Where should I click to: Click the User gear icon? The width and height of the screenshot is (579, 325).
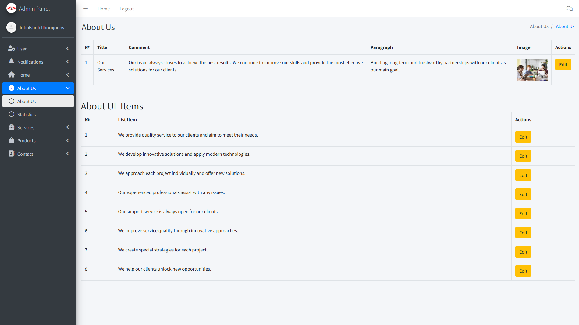12,49
